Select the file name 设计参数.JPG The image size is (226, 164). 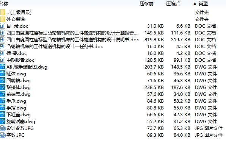(x=20, y=128)
